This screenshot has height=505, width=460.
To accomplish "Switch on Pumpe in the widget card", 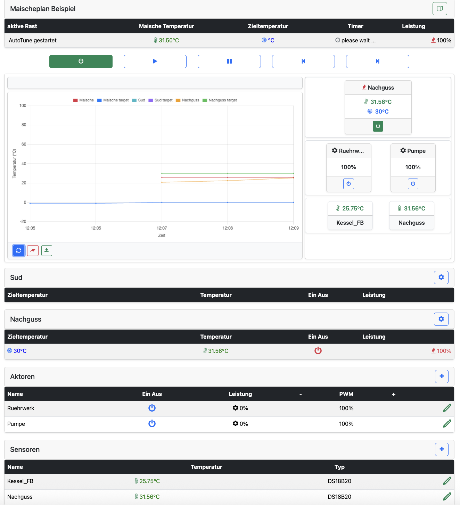I will coord(413,184).
